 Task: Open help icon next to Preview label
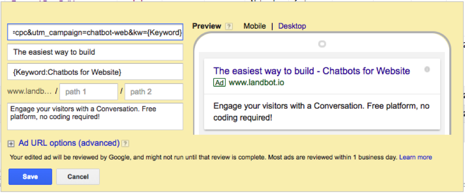click(228, 26)
